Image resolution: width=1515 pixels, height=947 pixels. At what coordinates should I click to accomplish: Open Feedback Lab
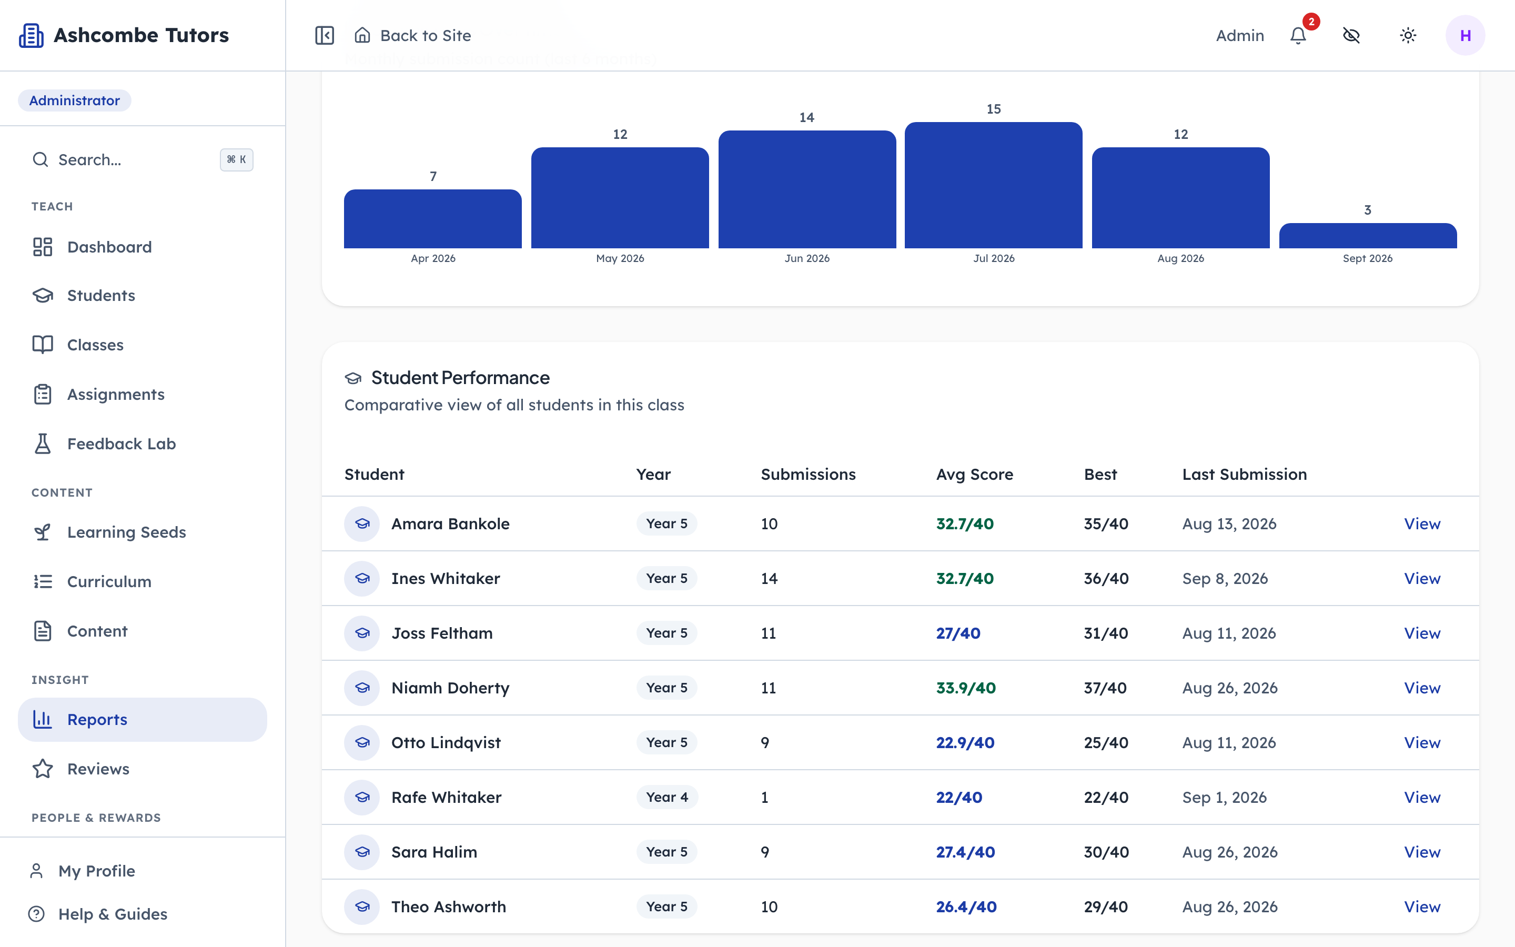143,444
